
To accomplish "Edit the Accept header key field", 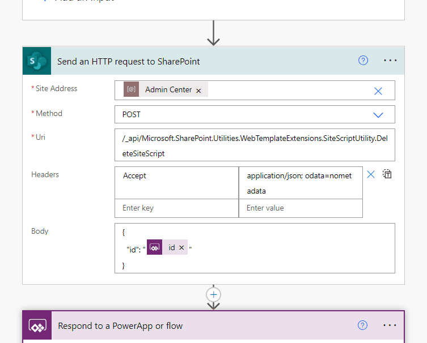I will [176, 183].
